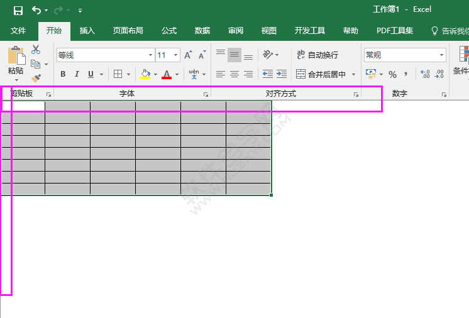Open font color palette arrow
469x318 pixels.
tap(177, 74)
